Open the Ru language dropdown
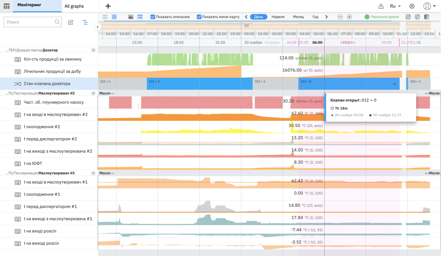Viewport: 441px width, 256px height. click(395, 6)
